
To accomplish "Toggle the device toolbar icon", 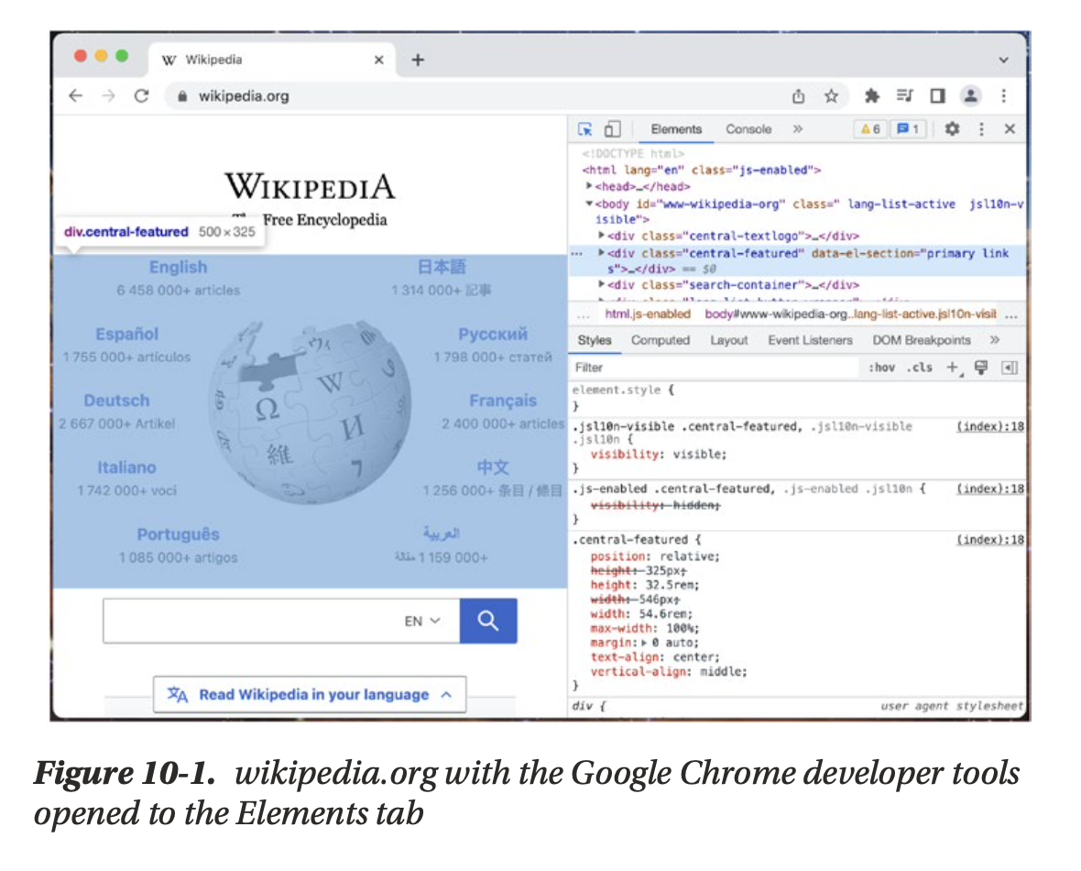I will tap(612, 129).
